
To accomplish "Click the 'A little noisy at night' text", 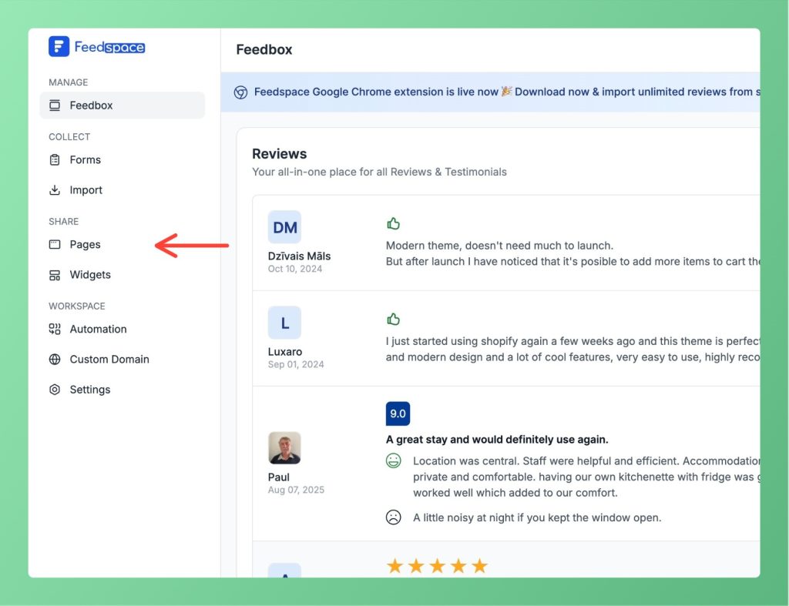I will [537, 517].
